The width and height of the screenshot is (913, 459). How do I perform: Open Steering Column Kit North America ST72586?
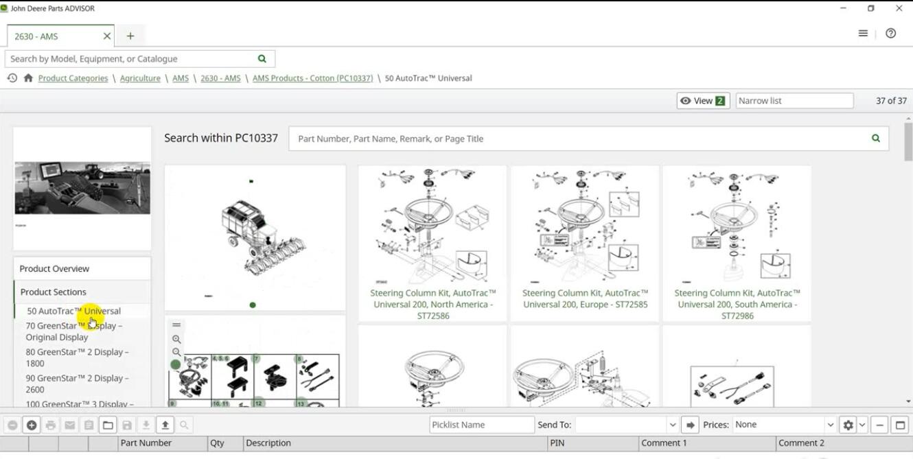(x=433, y=305)
